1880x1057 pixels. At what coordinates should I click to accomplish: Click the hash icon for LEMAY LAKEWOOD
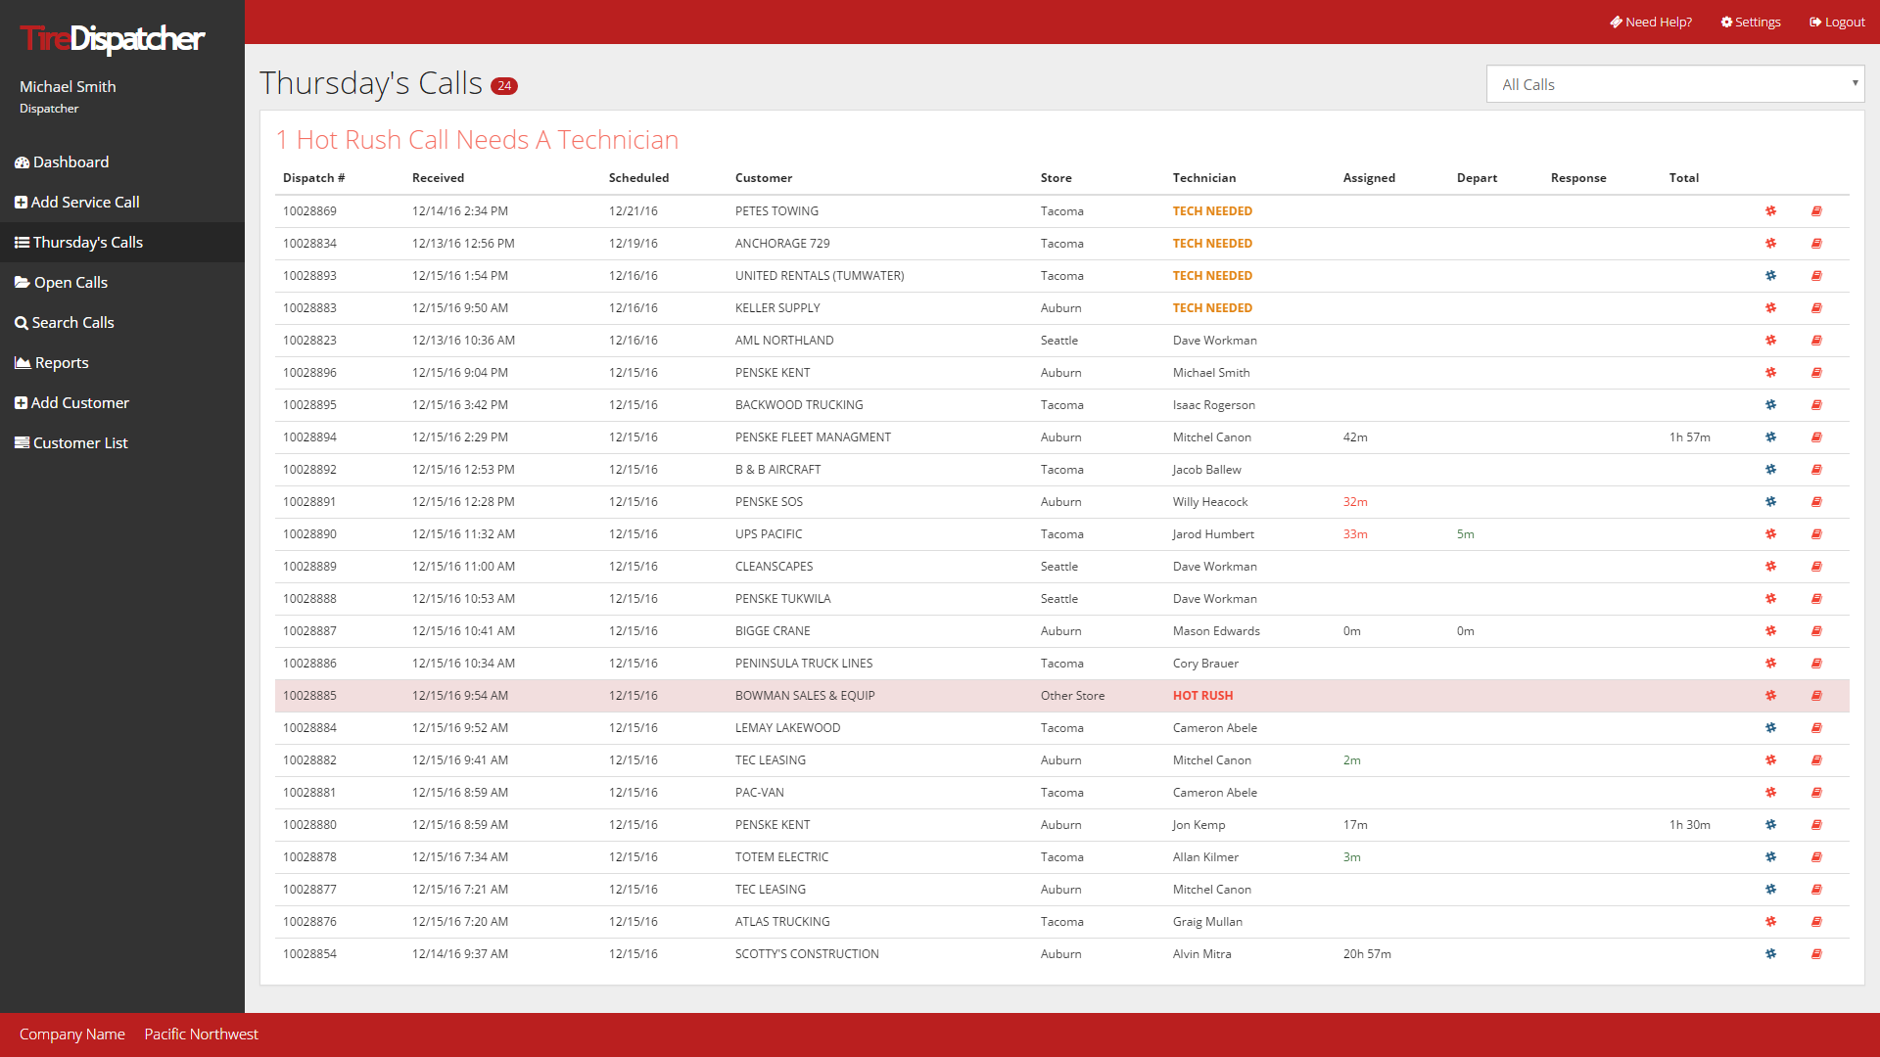coord(1770,728)
